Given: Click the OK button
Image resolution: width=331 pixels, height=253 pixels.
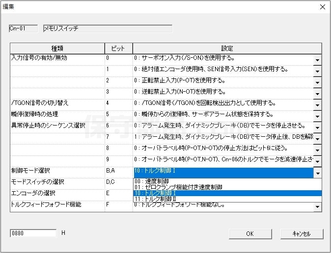Looking at the screenshot, I should tap(249, 234).
